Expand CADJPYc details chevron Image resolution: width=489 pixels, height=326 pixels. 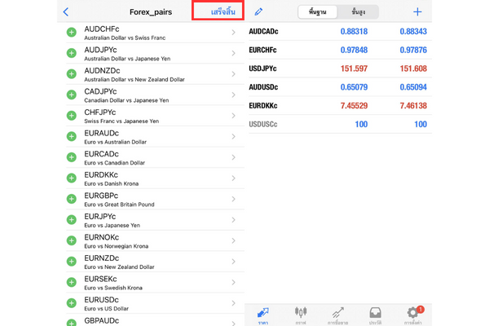(x=233, y=95)
